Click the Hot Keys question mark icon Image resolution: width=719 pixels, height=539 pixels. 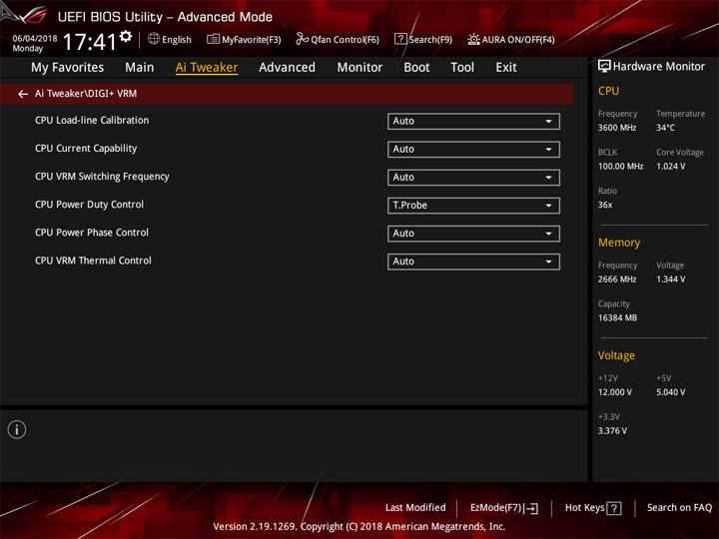(614, 508)
